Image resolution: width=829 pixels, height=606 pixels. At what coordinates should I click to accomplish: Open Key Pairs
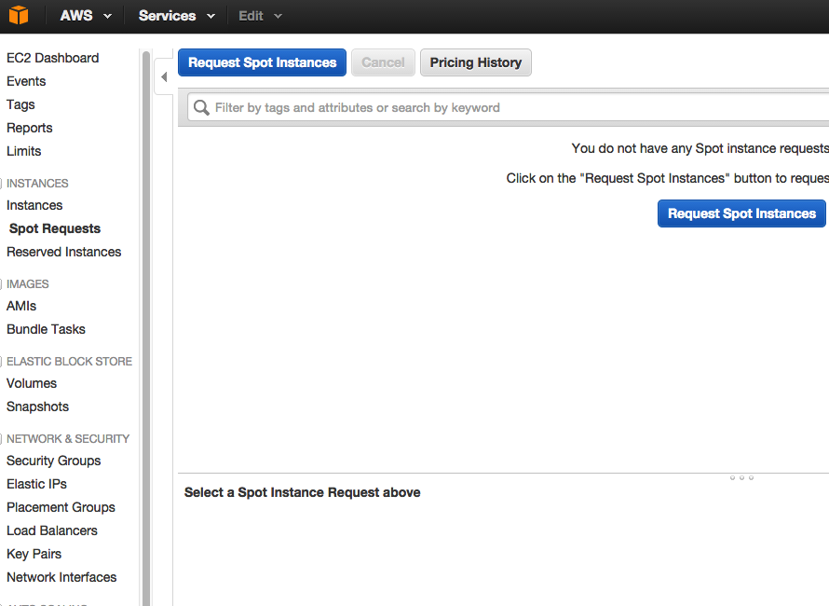tap(34, 554)
